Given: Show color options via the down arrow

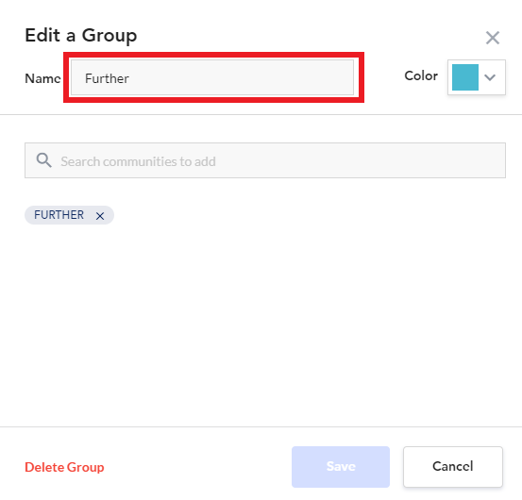Looking at the screenshot, I should coord(490,77).
